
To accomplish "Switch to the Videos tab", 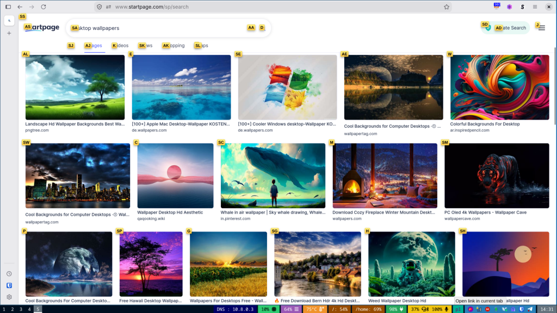I will [x=121, y=46].
